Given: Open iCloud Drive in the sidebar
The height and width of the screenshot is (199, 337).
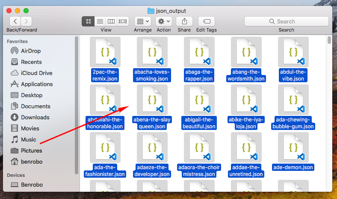Looking at the screenshot, I should [31, 73].
